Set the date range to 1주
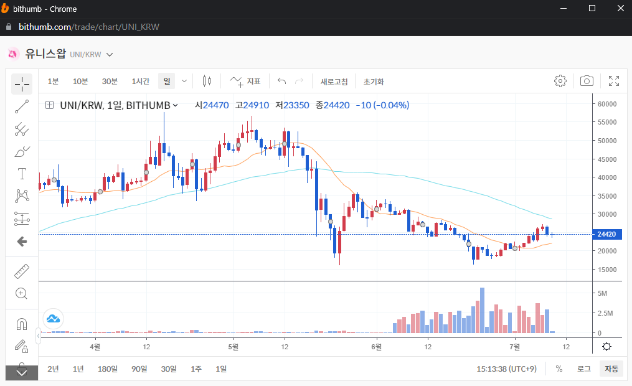Screen dimensions: 632x386 [196, 369]
